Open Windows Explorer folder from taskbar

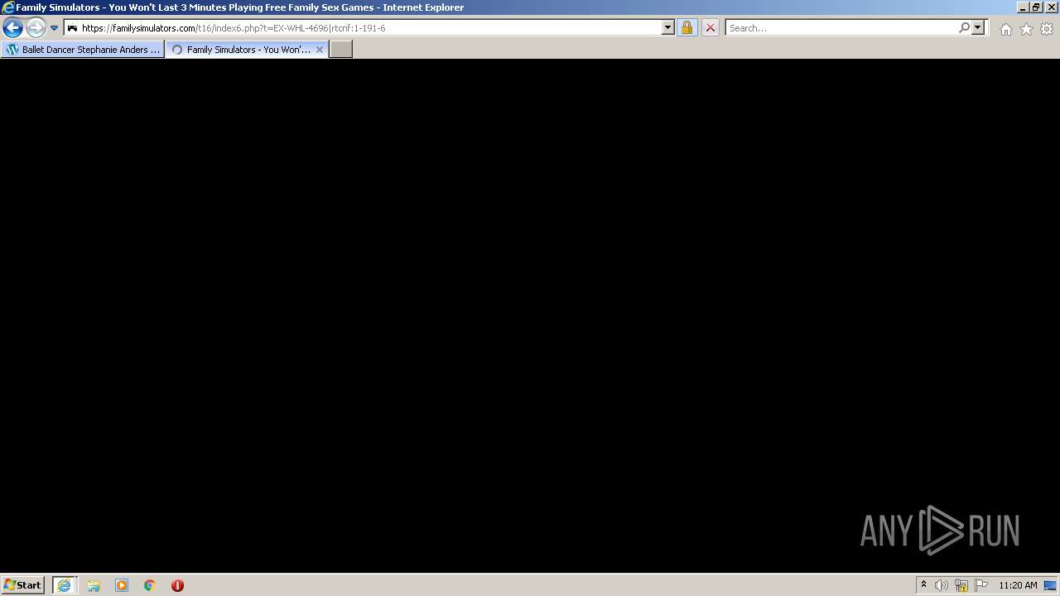pos(94,585)
